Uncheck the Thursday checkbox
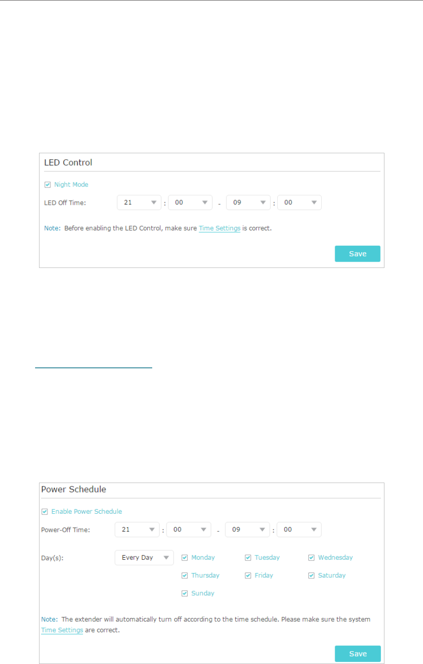The width and height of the screenshot is (423, 664). pos(185,575)
